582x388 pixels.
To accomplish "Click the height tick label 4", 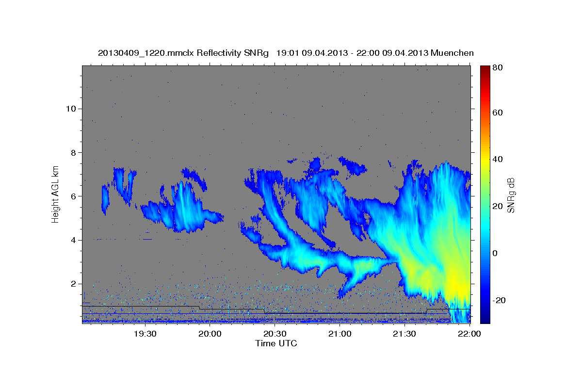I will pos(72,240).
